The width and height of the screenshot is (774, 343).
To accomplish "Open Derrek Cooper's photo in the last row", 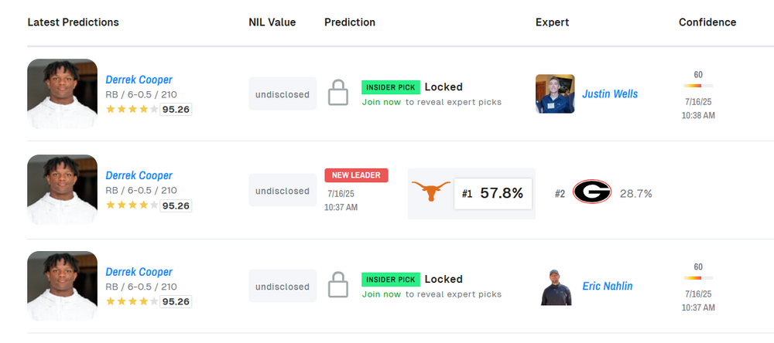I will pyautogui.click(x=62, y=286).
